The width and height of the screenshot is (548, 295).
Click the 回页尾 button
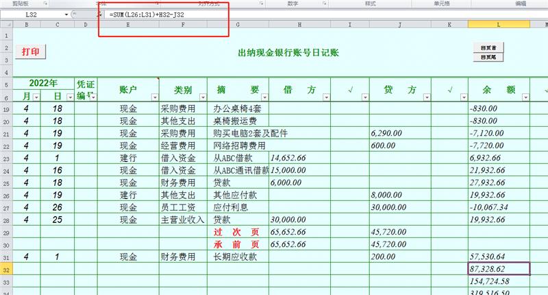tap(488, 58)
